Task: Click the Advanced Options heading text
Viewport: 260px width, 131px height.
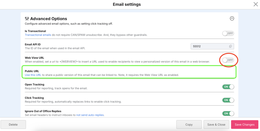Action: 48,19
